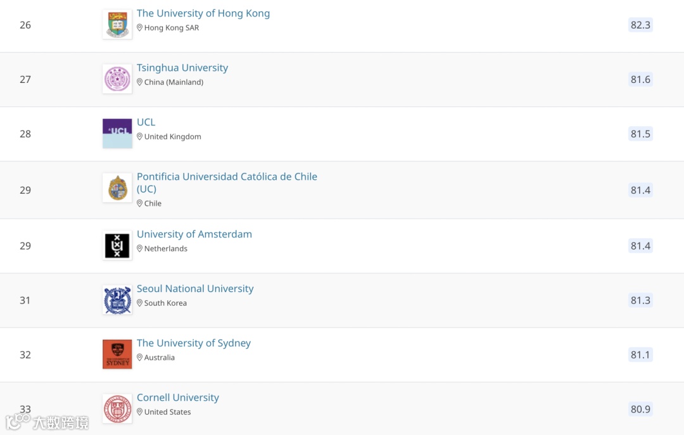Click the UCL purple logo

[x=117, y=134]
